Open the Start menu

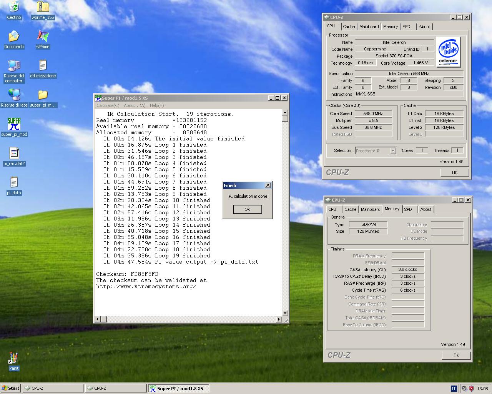(x=11, y=388)
